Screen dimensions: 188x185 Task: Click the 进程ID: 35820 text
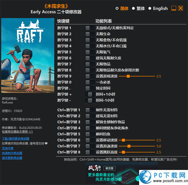[12, 111]
